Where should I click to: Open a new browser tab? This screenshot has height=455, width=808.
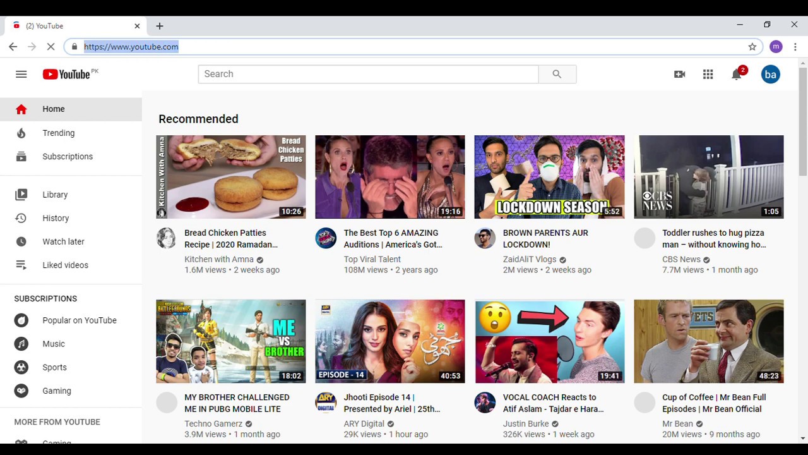tap(160, 26)
